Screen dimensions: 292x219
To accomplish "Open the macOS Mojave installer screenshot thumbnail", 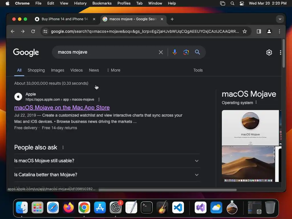I will (250, 128).
